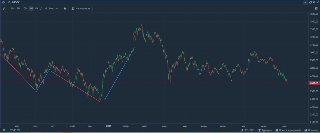The image size is (320, 133).
Task: Click the red 2604,55 current price label
Action: click(x=314, y=83)
